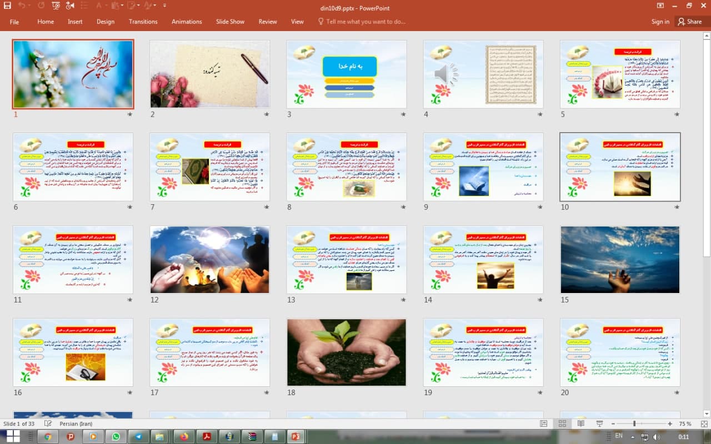Click the zoom out minus button
This screenshot has width=711, height=444.
(613, 423)
